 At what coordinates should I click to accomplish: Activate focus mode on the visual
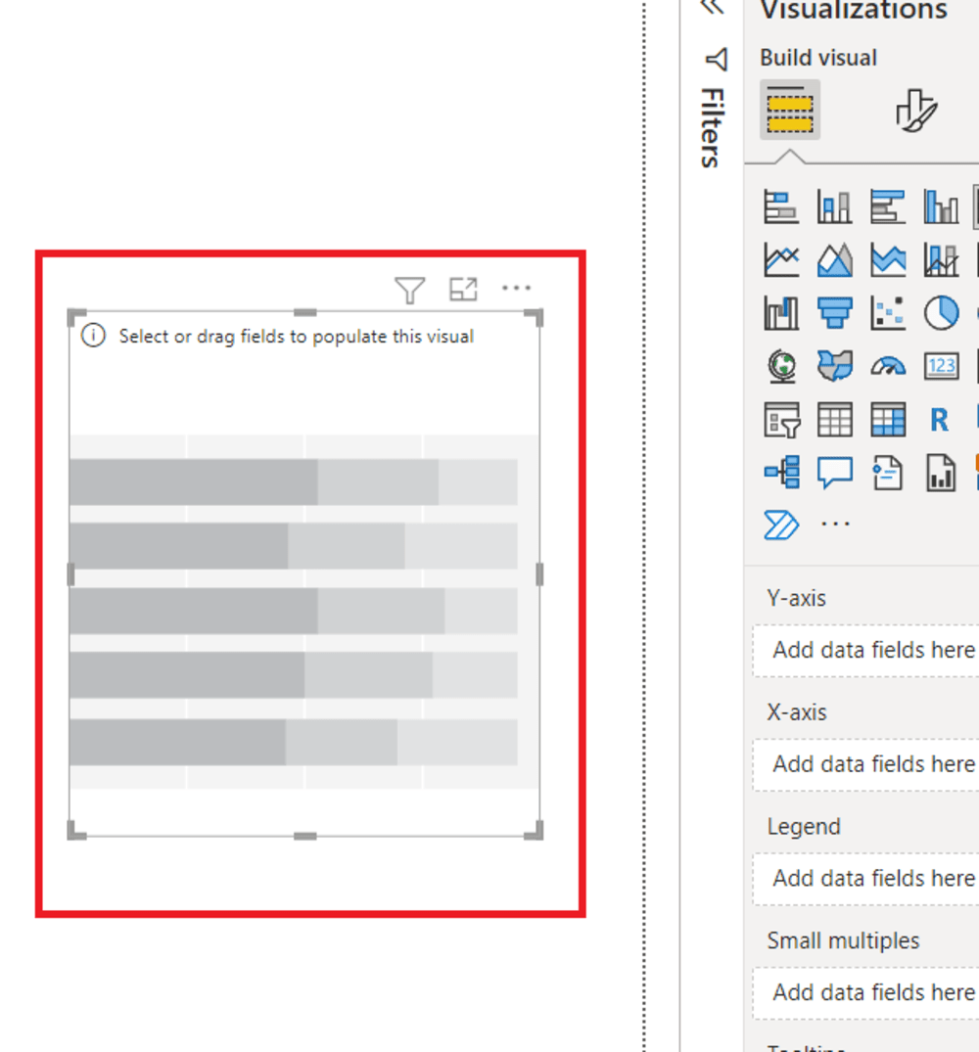click(463, 289)
